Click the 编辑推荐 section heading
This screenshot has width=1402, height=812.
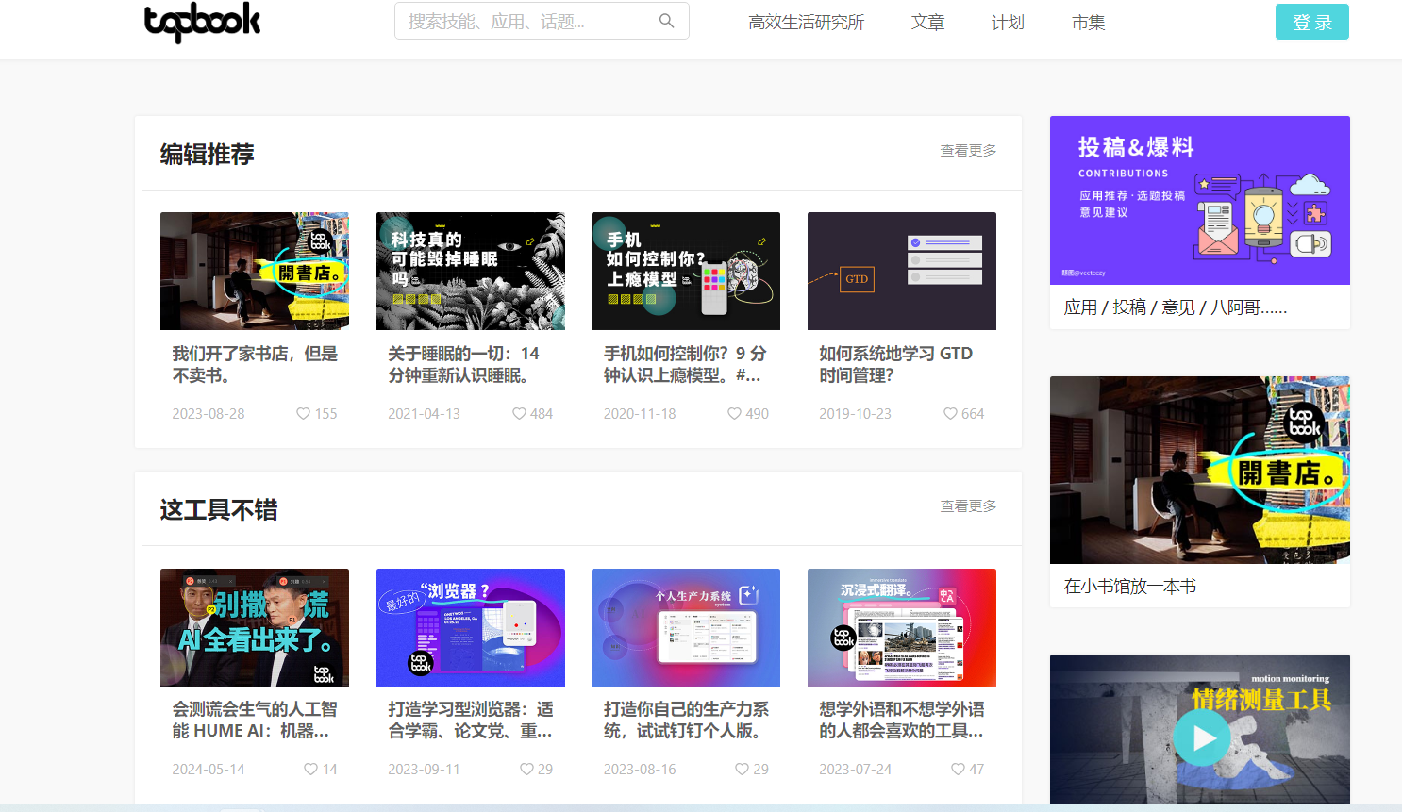208,154
